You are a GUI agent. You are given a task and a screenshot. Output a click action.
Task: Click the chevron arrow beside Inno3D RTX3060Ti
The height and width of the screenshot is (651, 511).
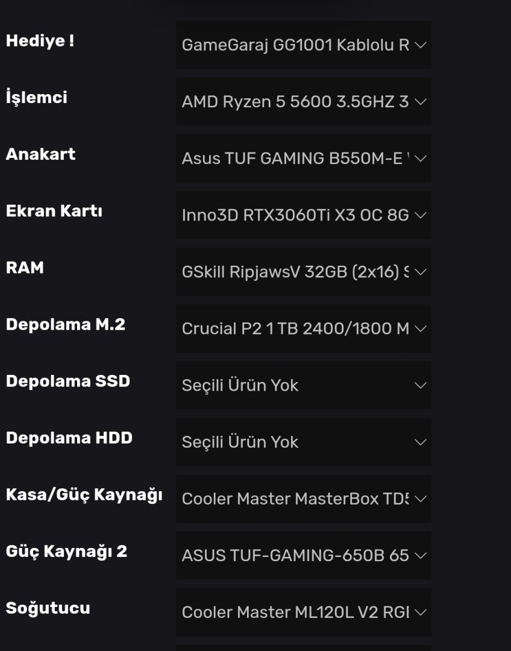[421, 215]
